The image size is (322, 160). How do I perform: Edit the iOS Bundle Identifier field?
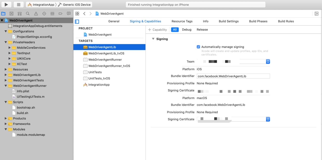(x=233, y=76)
